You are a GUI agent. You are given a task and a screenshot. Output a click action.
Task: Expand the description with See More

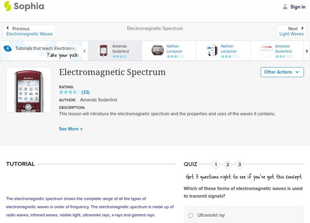[71, 129]
